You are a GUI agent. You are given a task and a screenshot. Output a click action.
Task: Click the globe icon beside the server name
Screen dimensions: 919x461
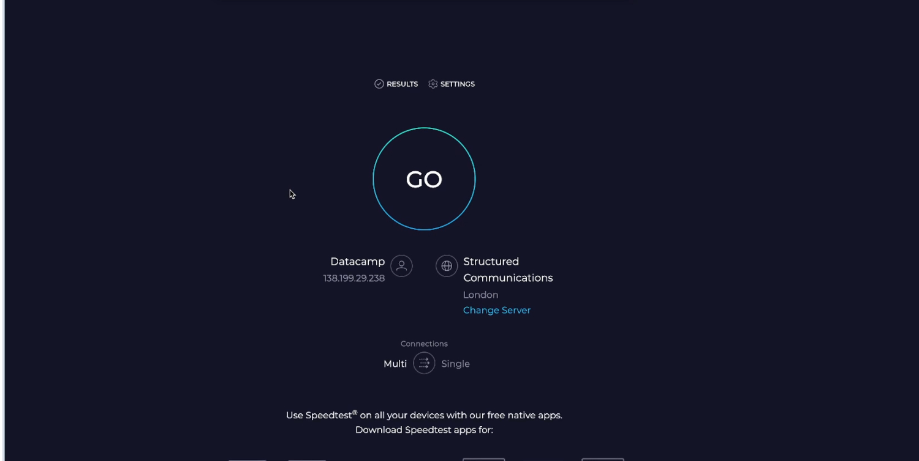(x=447, y=266)
